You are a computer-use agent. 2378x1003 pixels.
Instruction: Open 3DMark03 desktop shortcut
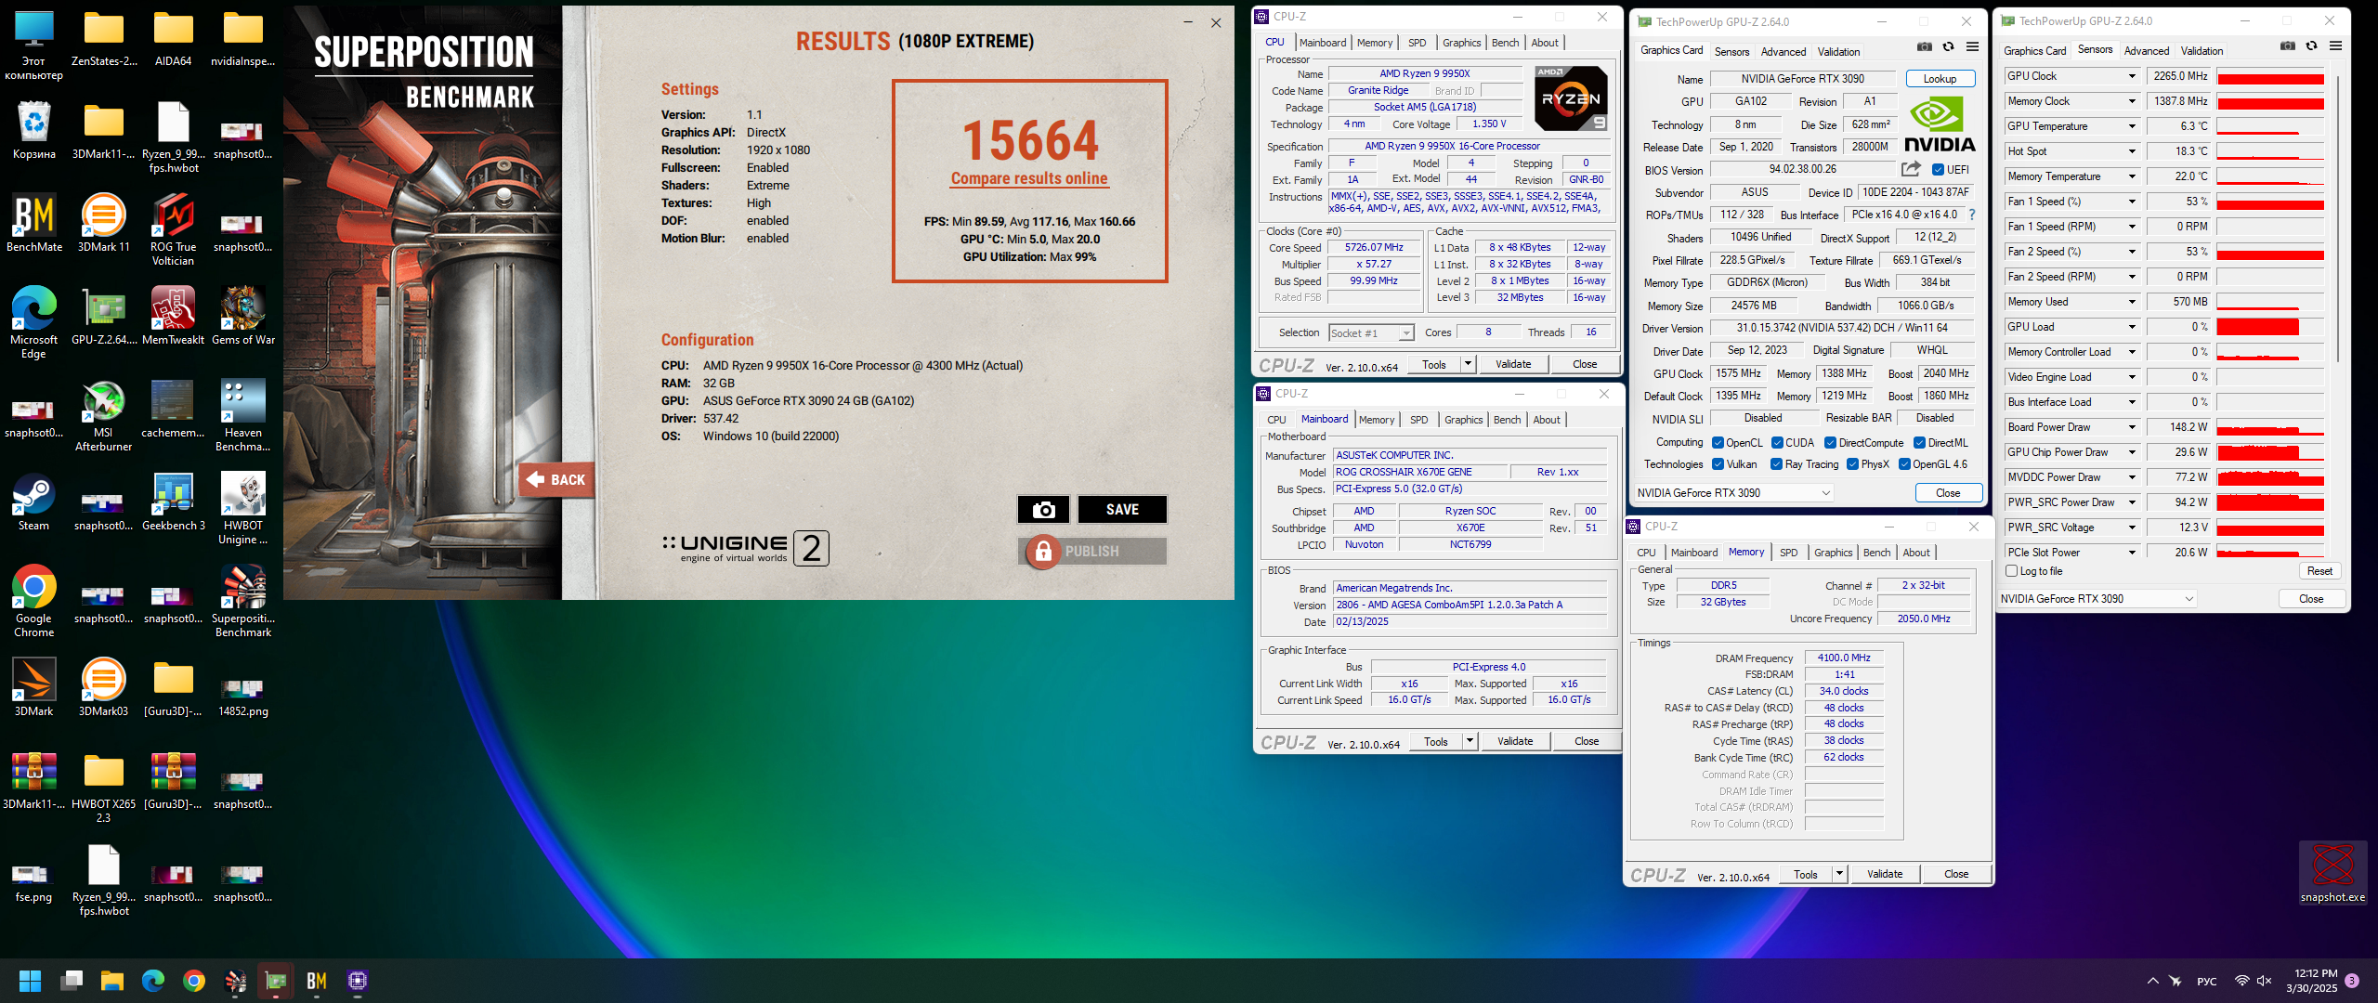click(104, 688)
